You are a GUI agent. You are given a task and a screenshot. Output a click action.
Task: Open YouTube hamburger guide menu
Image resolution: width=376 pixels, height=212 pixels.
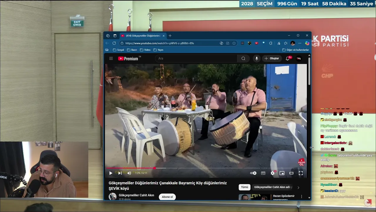click(111, 58)
